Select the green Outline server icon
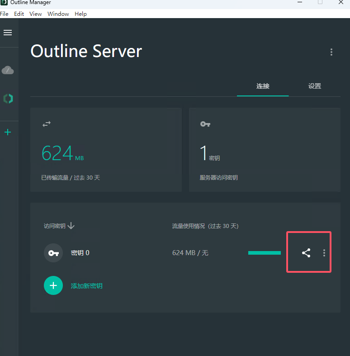 (8, 99)
